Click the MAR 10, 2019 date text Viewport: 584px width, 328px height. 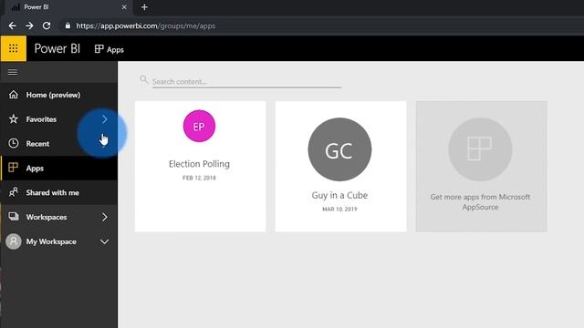339,210
